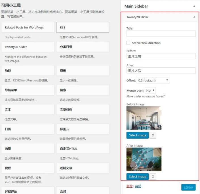Image resolution: width=200 pixels, height=194 pixels.
Task: Add the 功能 widget
Action: 28,71
